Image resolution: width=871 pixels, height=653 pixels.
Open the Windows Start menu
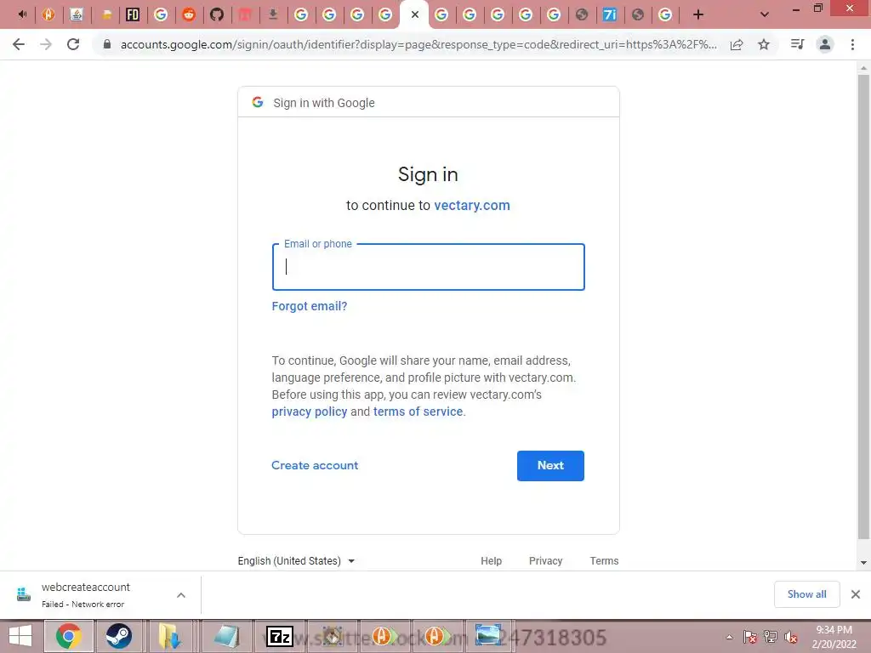click(20, 636)
